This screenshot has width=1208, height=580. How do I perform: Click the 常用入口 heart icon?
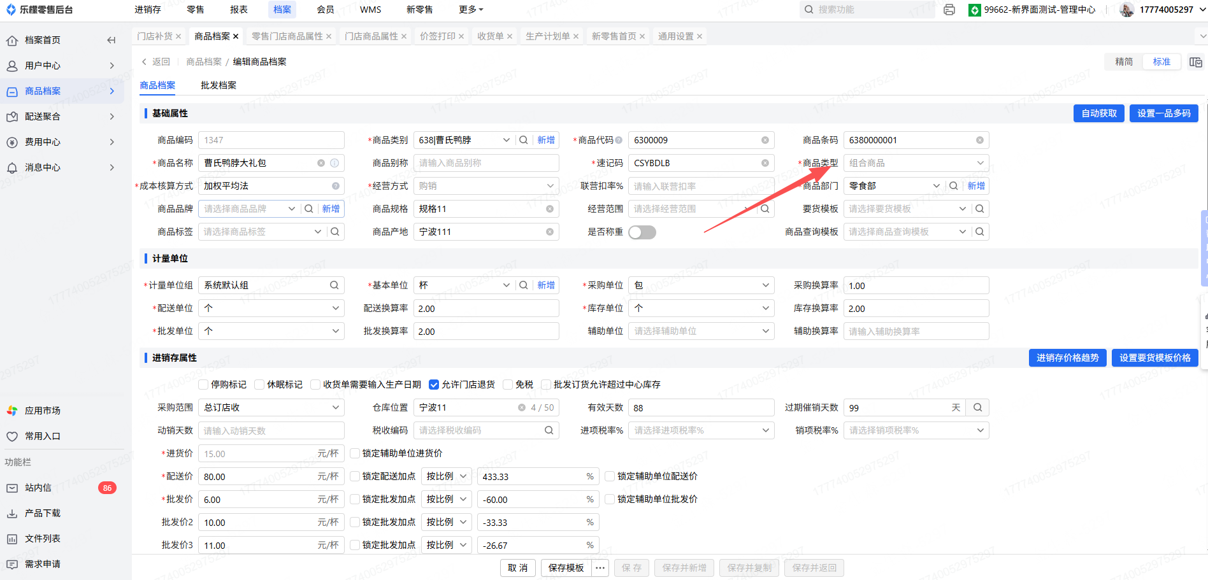tap(12, 436)
